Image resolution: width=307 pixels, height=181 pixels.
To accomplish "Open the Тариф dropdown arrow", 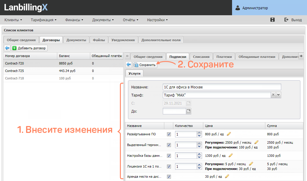I will (279, 95).
